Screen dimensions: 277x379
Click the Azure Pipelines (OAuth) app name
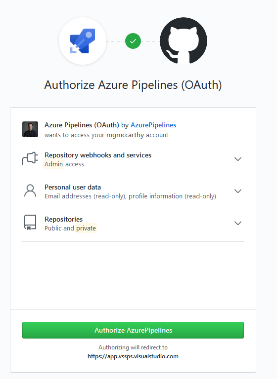[82, 125]
